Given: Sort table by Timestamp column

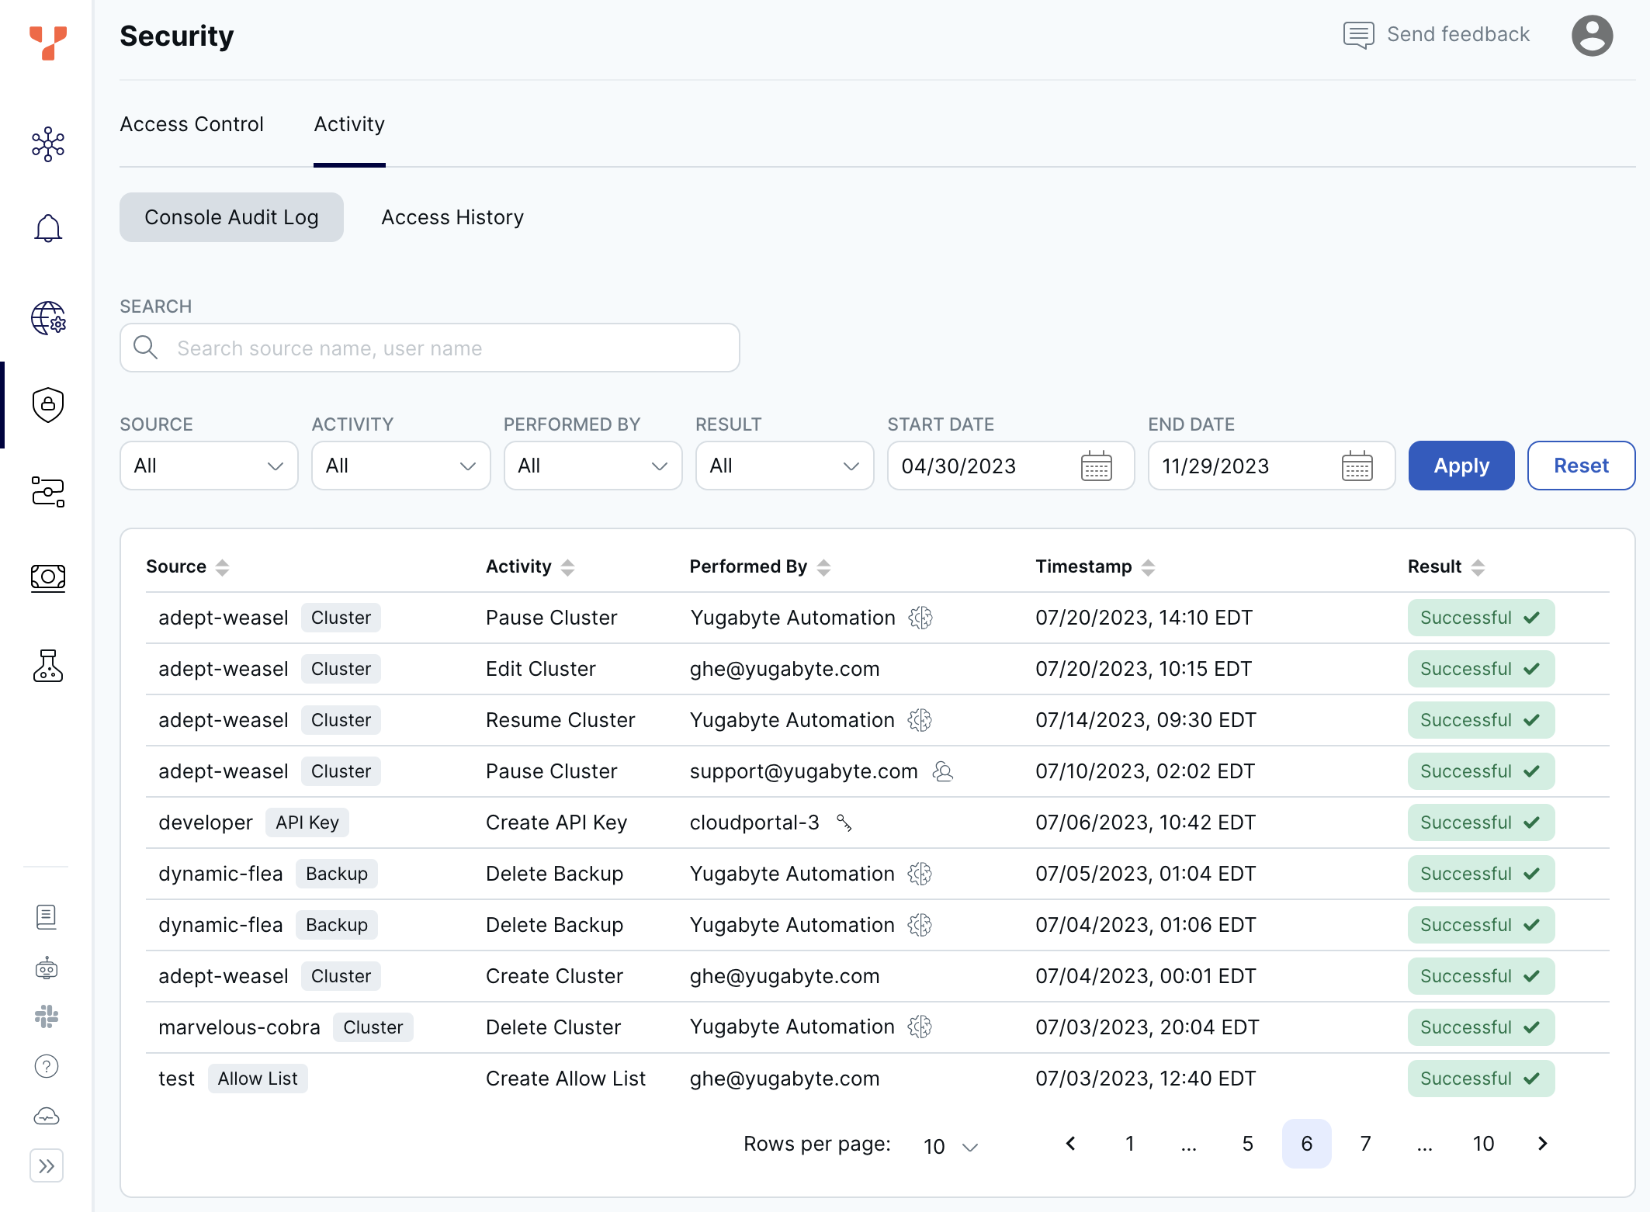Looking at the screenshot, I should click(x=1148, y=567).
